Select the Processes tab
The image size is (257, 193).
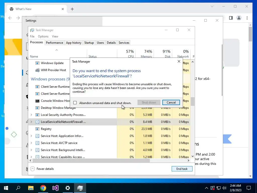[36, 42]
